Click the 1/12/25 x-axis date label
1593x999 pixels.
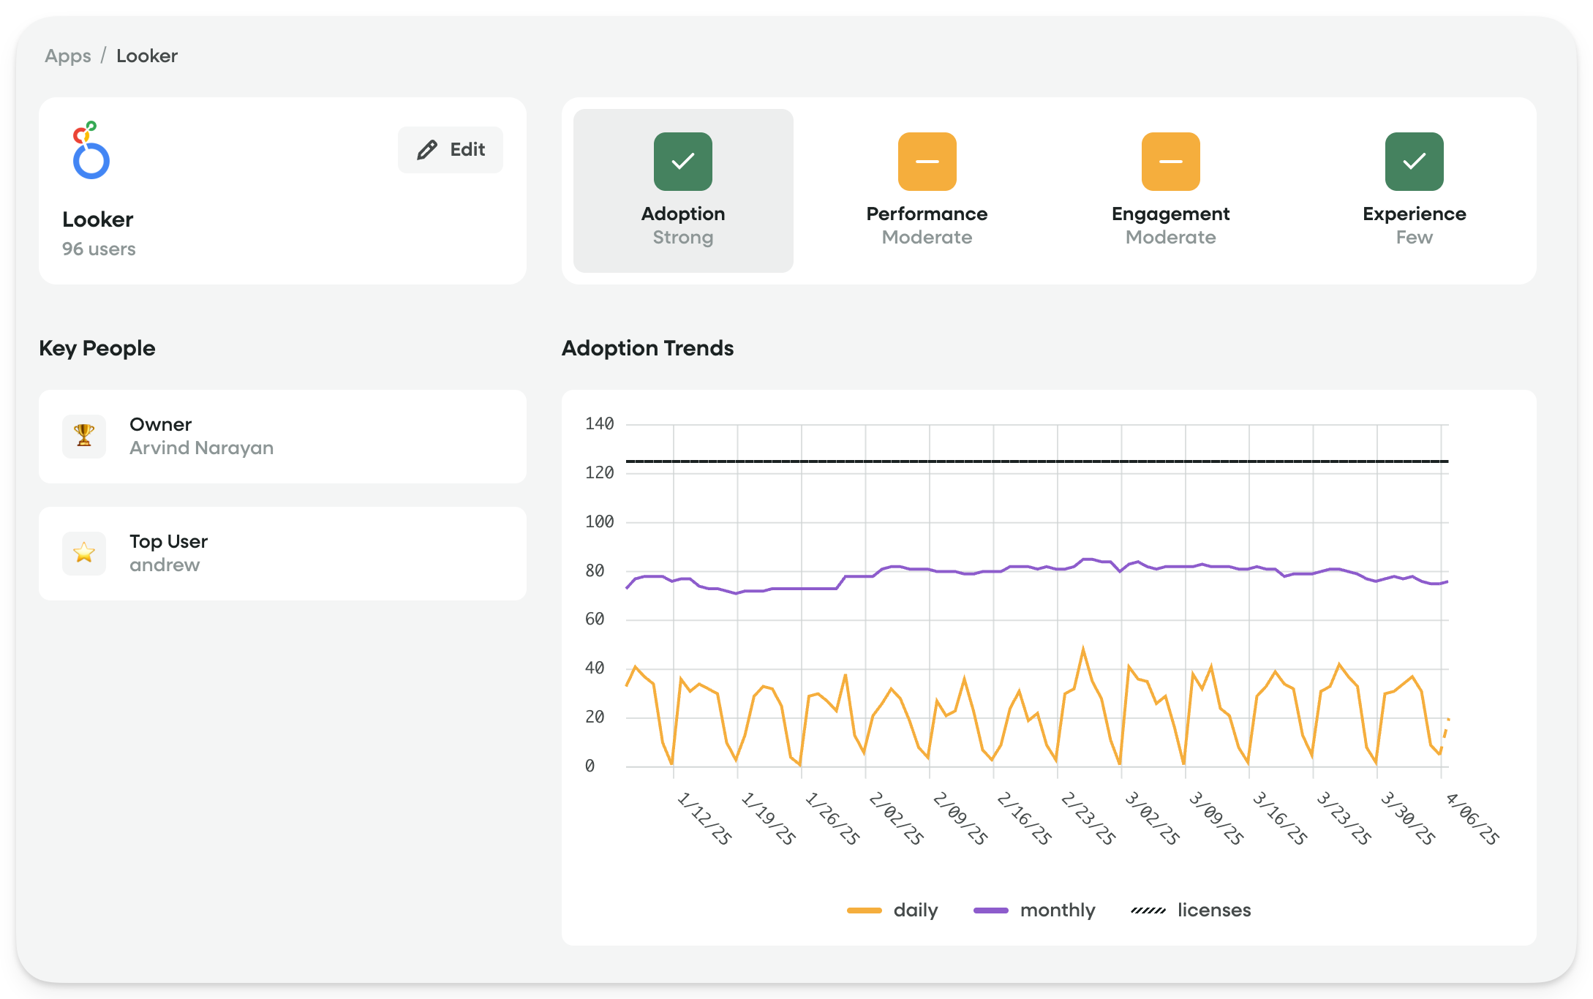click(704, 818)
